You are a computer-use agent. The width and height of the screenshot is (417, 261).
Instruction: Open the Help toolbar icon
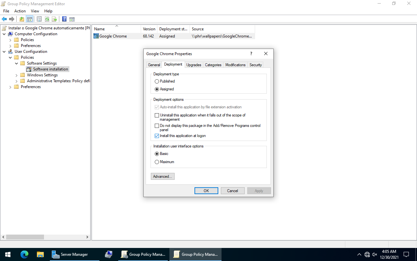coord(64,19)
